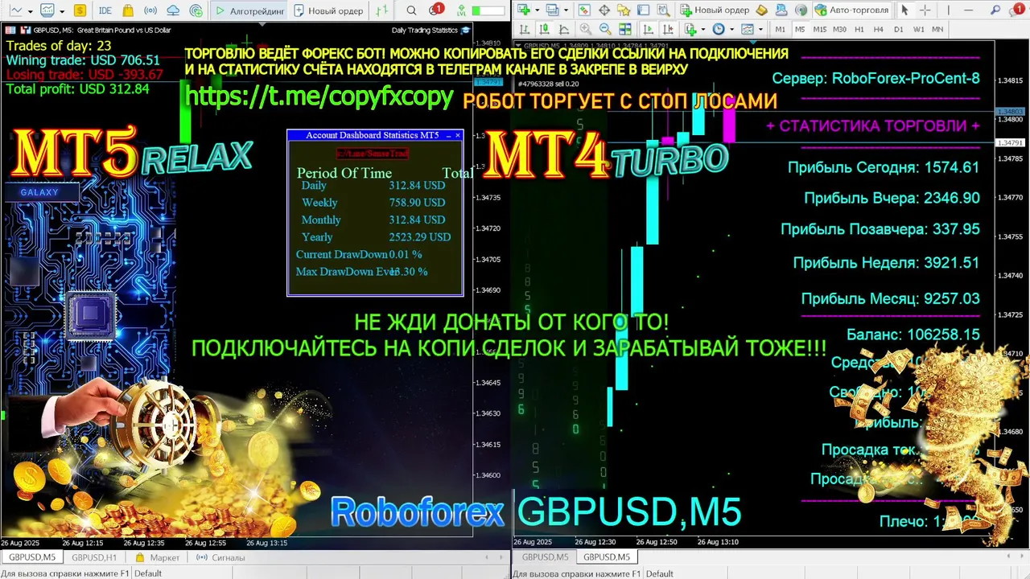Open the chart type icon in MT5 toolbar

coord(15,10)
